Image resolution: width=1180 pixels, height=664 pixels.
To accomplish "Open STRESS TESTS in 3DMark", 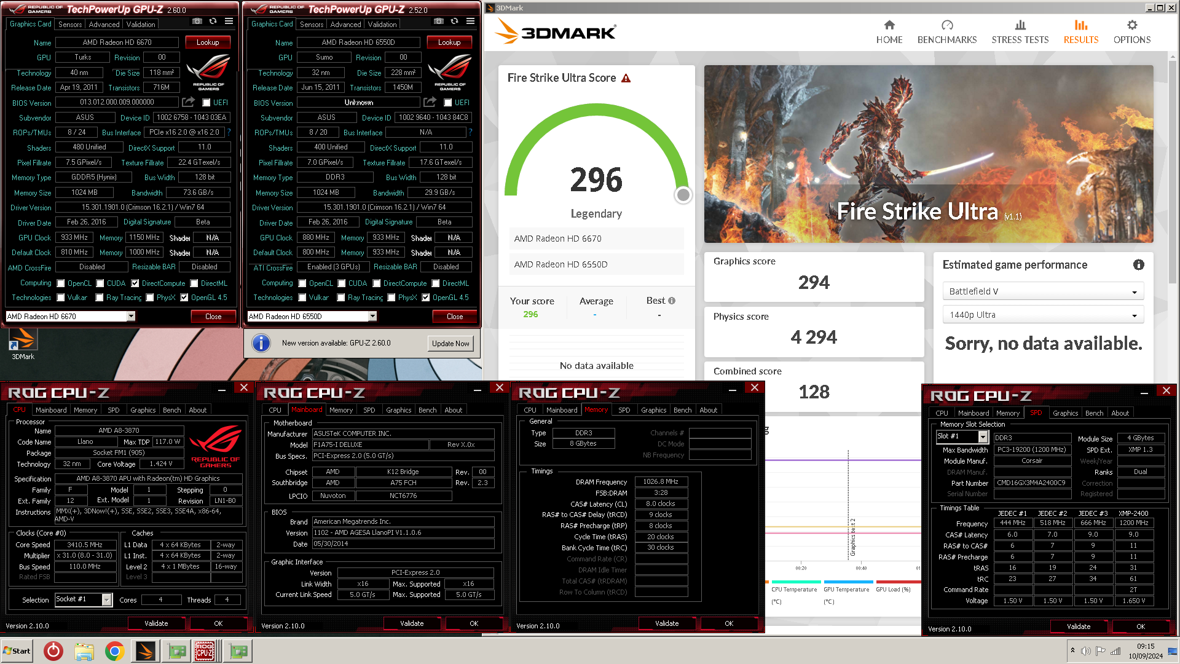I will [x=1020, y=32].
